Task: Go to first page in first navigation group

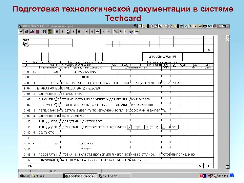Action: (x=57, y=32)
